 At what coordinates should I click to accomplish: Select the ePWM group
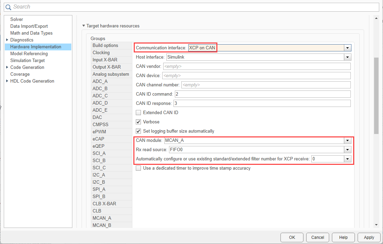click(100, 132)
